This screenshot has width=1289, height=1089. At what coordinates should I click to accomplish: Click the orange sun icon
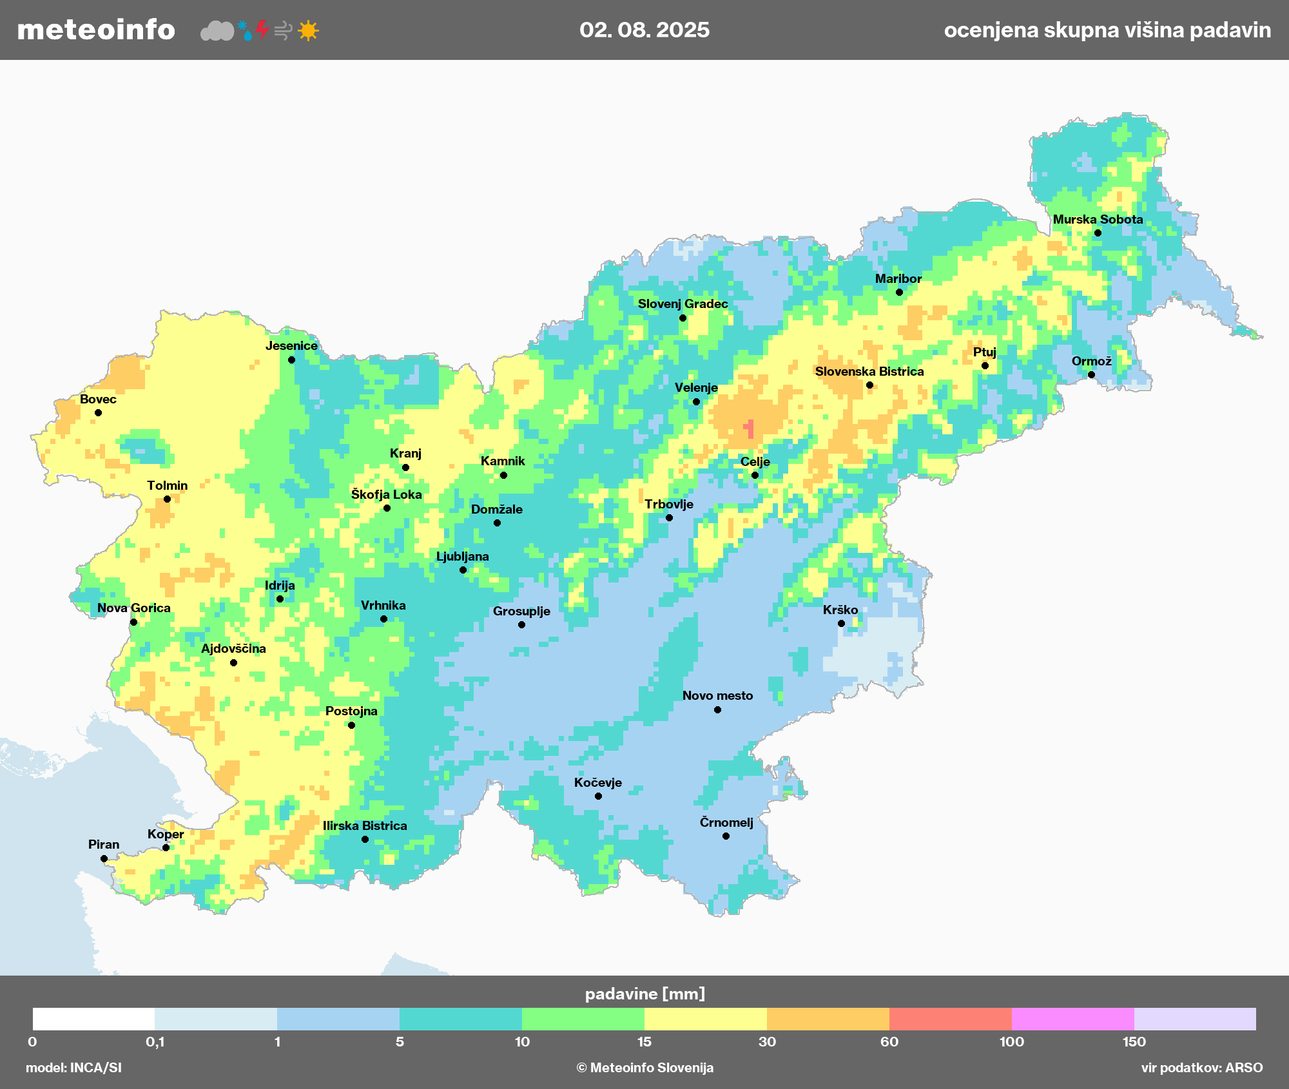click(x=308, y=30)
